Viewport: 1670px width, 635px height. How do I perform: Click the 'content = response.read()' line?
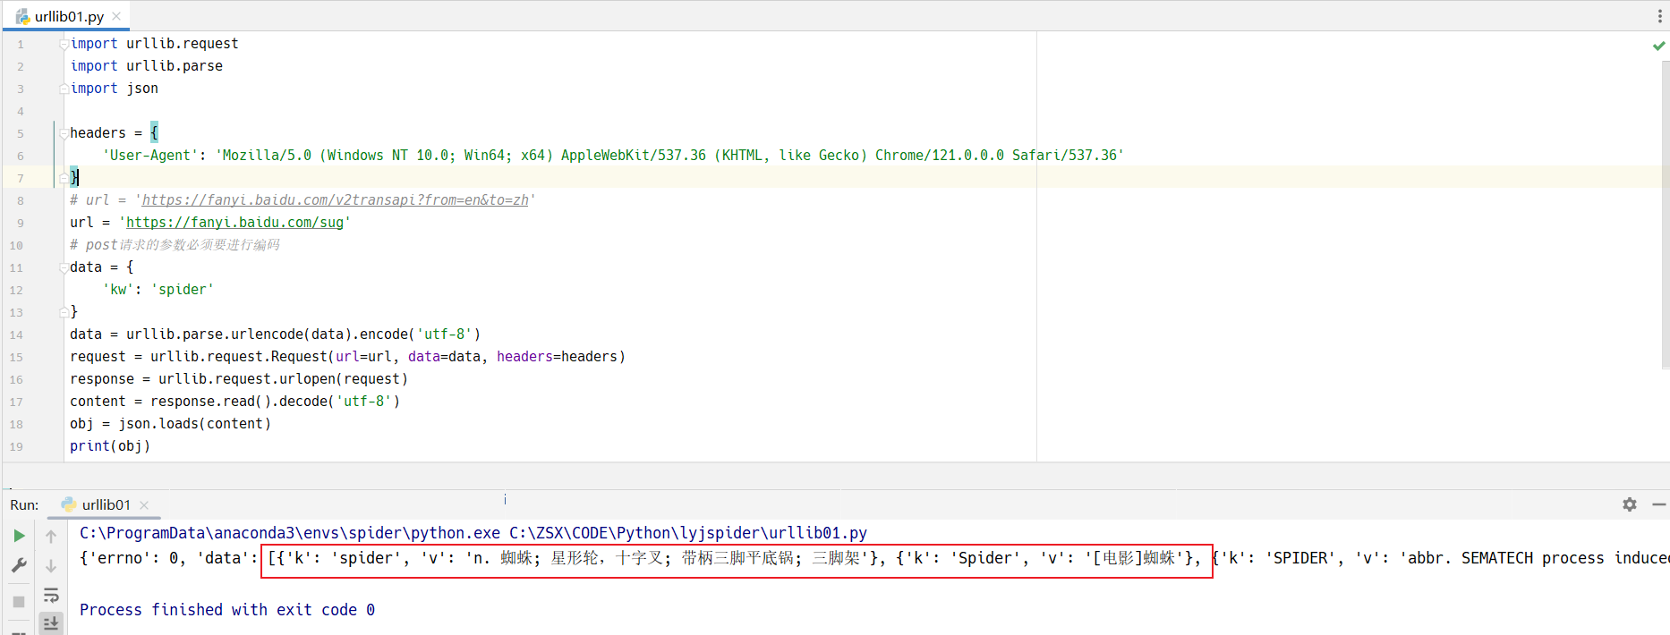coord(235,402)
